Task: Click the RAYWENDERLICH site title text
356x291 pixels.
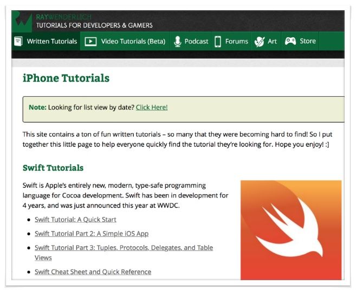Action: 63,17
